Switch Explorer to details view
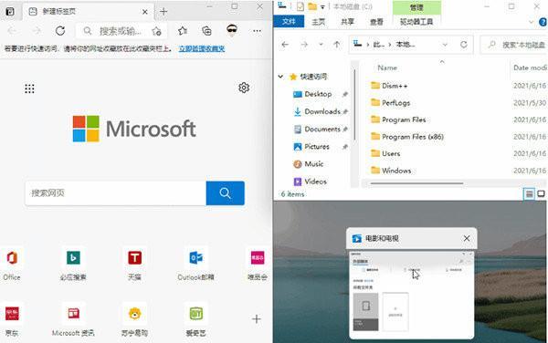 point(529,193)
